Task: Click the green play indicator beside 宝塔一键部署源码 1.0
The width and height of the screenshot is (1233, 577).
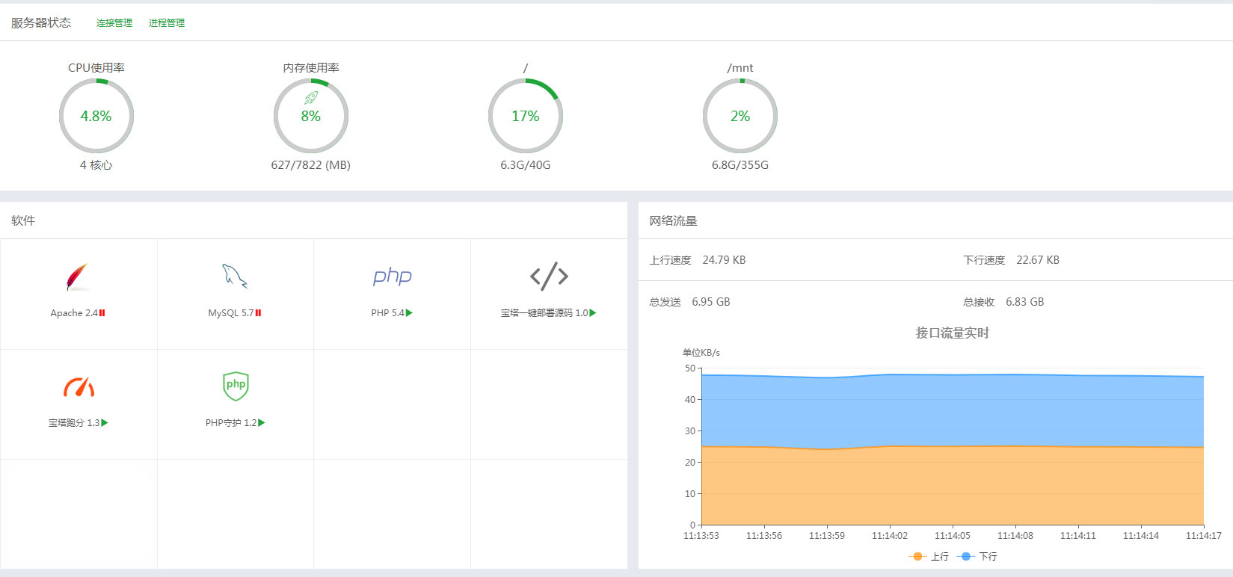Action: click(593, 313)
